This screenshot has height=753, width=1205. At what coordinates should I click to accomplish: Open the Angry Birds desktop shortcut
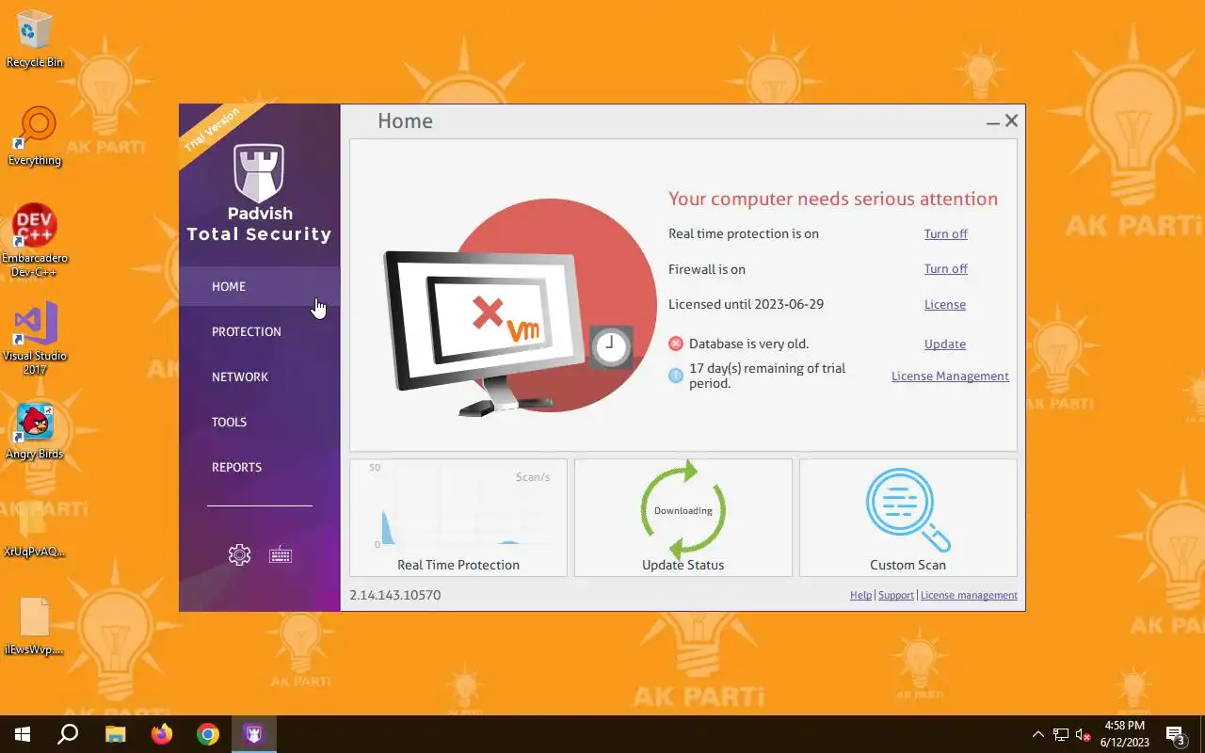(x=35, y=431)
